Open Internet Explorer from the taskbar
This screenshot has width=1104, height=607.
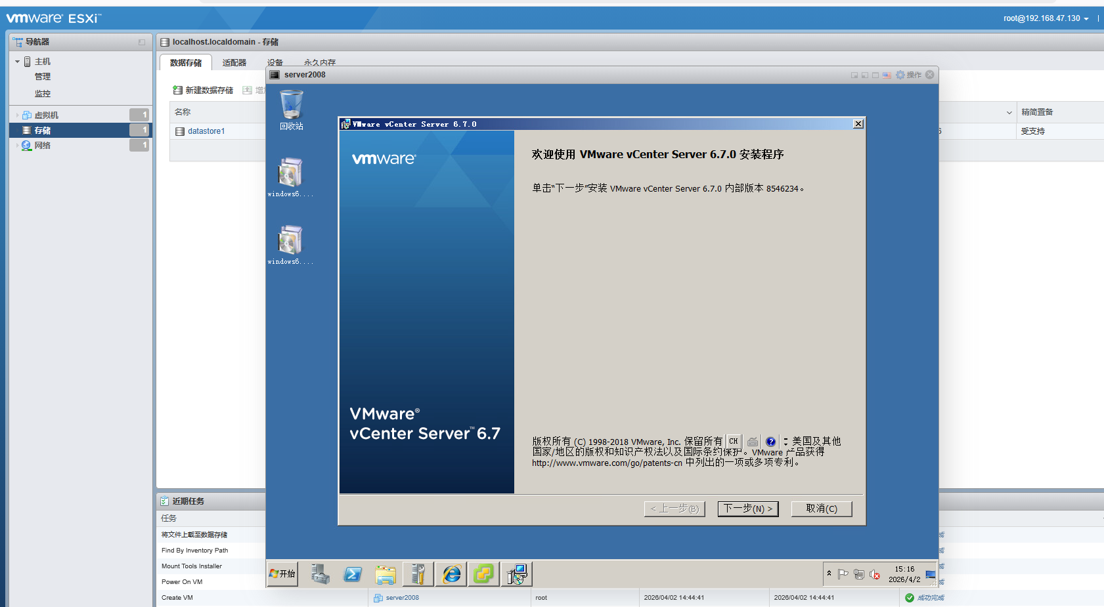pyautogui.click(x=451, y=574)
